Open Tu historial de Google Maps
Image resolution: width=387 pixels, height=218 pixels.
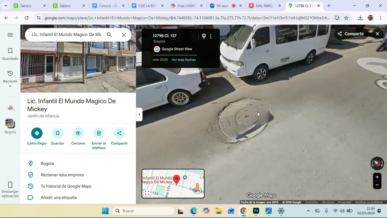pos(78,186)
